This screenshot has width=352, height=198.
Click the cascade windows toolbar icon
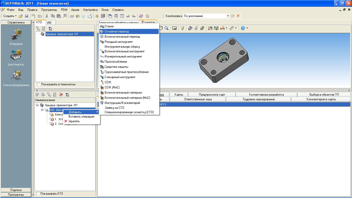110,16
